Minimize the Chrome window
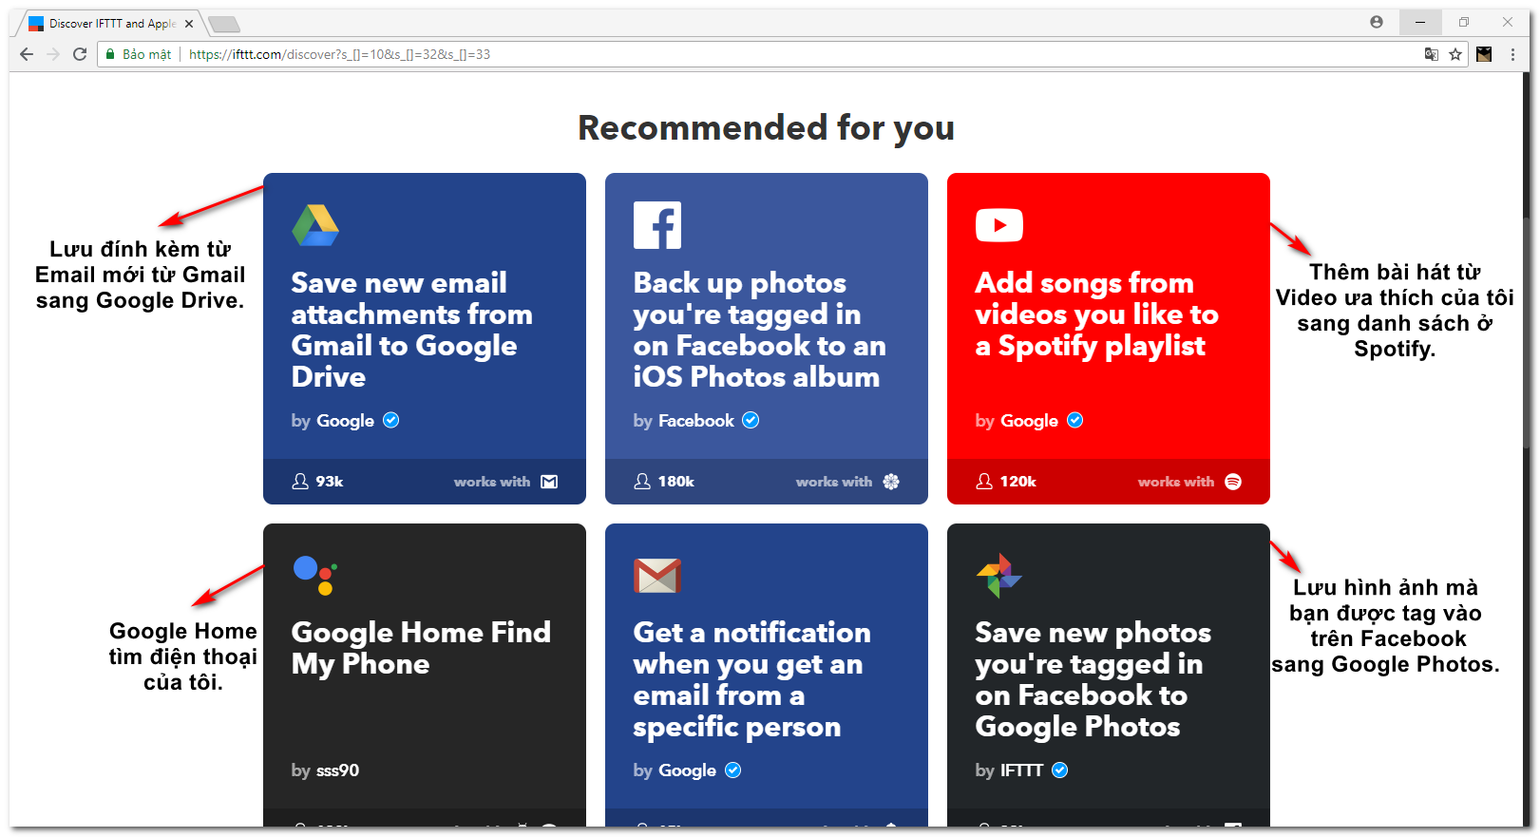 point(1420,22)
